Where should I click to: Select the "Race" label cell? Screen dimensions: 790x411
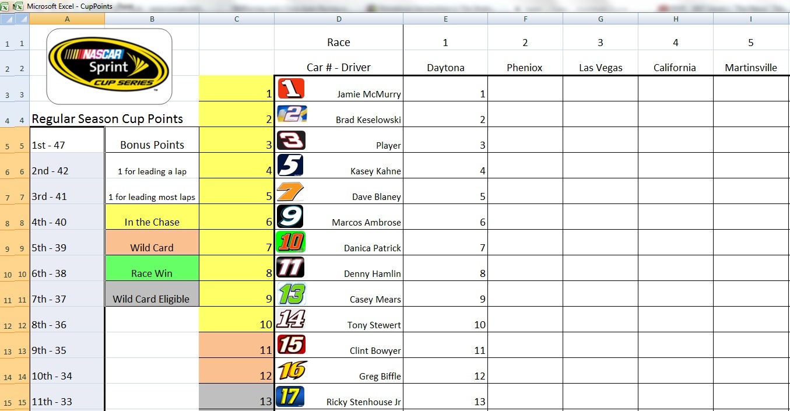pyautogui.click(x=339, y=37)
